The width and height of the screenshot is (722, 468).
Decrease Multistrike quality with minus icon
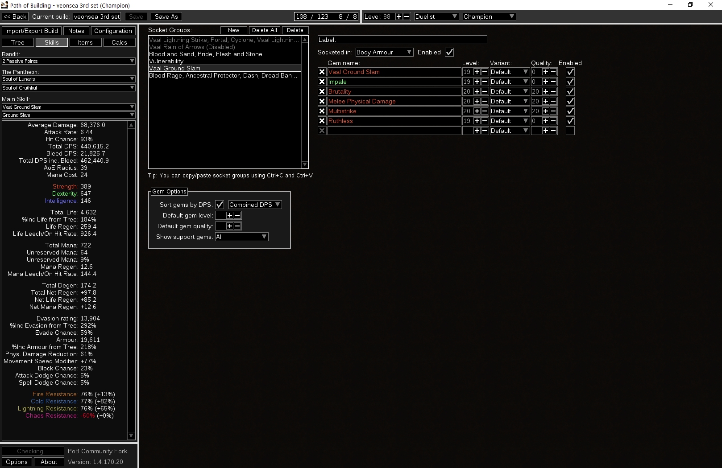(553, 111)
